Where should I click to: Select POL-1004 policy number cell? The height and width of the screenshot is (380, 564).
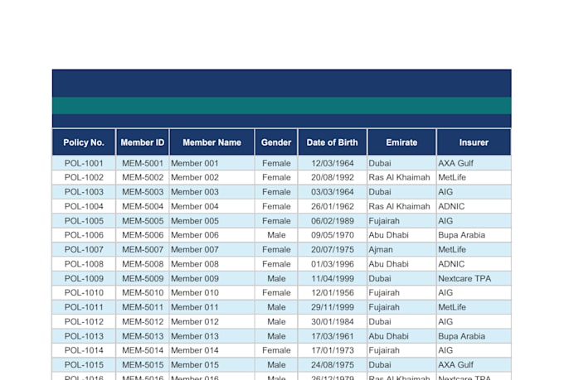[84, 206]
